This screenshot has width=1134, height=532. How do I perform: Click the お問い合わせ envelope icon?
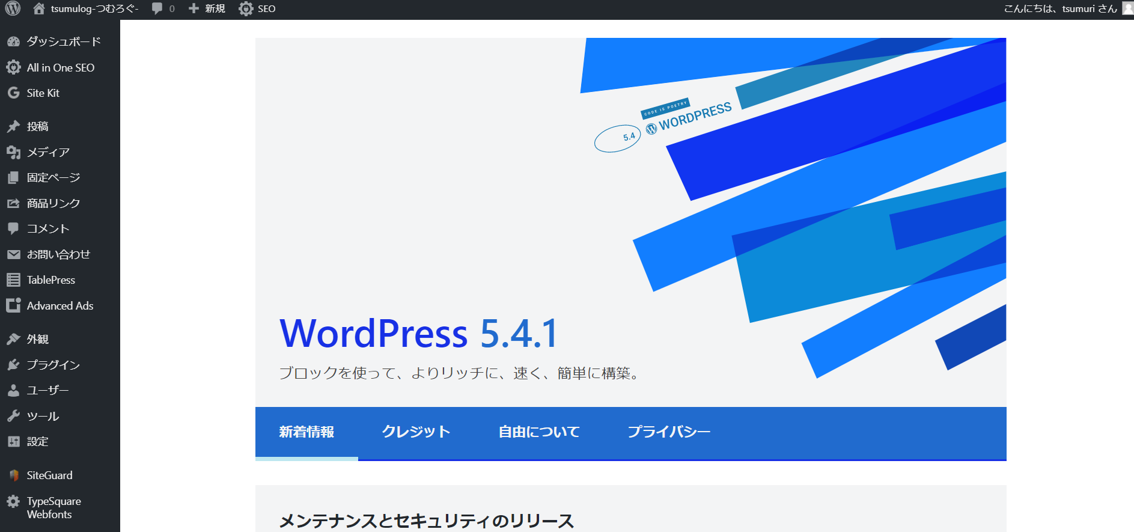13,254
